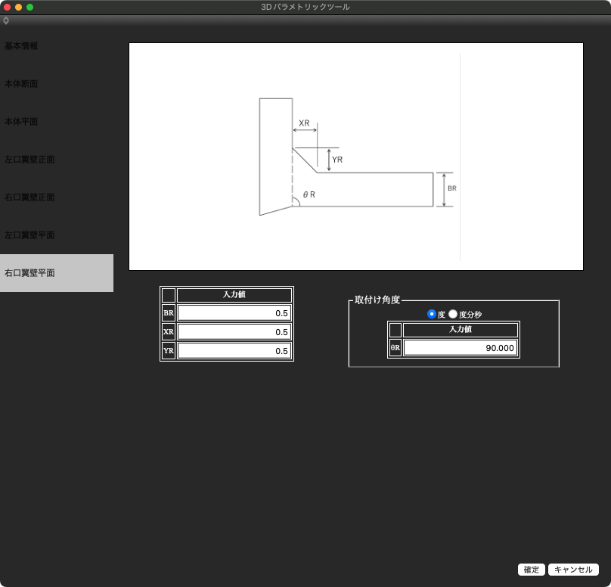Open the 右口翼壁正面 tab
The width and height of the screenshot is (611, 587).
[29, 197]
